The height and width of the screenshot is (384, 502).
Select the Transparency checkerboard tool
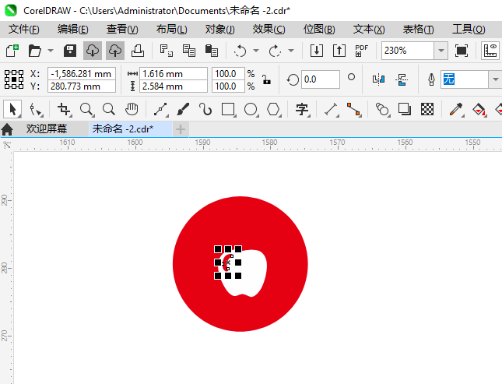click(x=427, y=109)
